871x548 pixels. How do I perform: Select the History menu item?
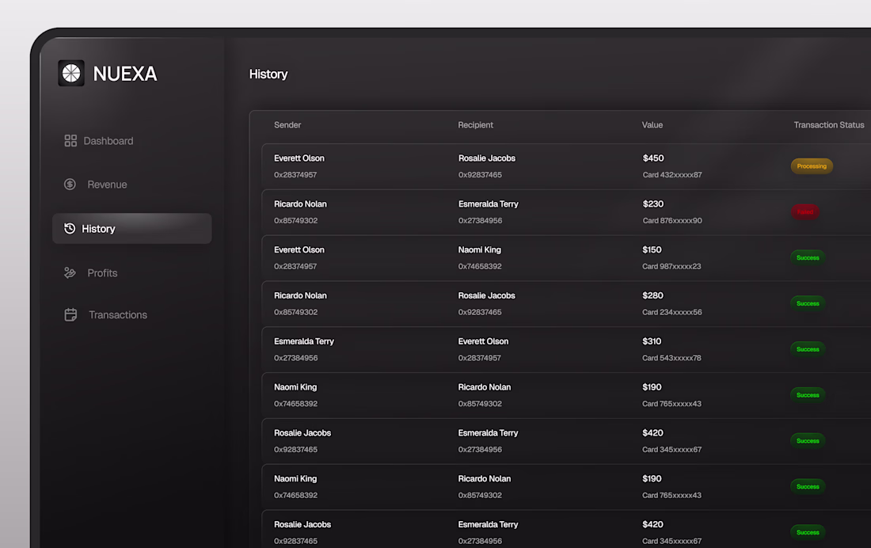(131, 228)
